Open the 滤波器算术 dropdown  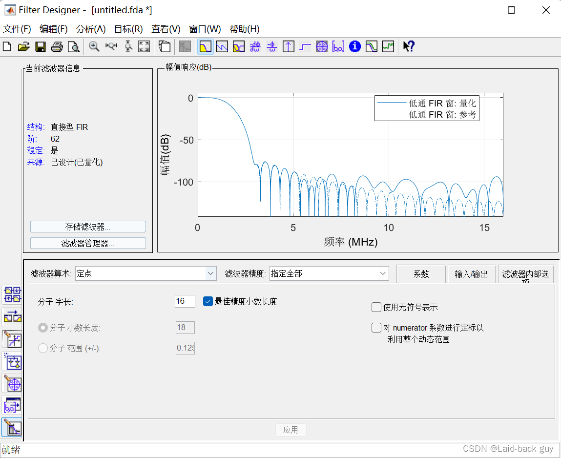(145, 273)
